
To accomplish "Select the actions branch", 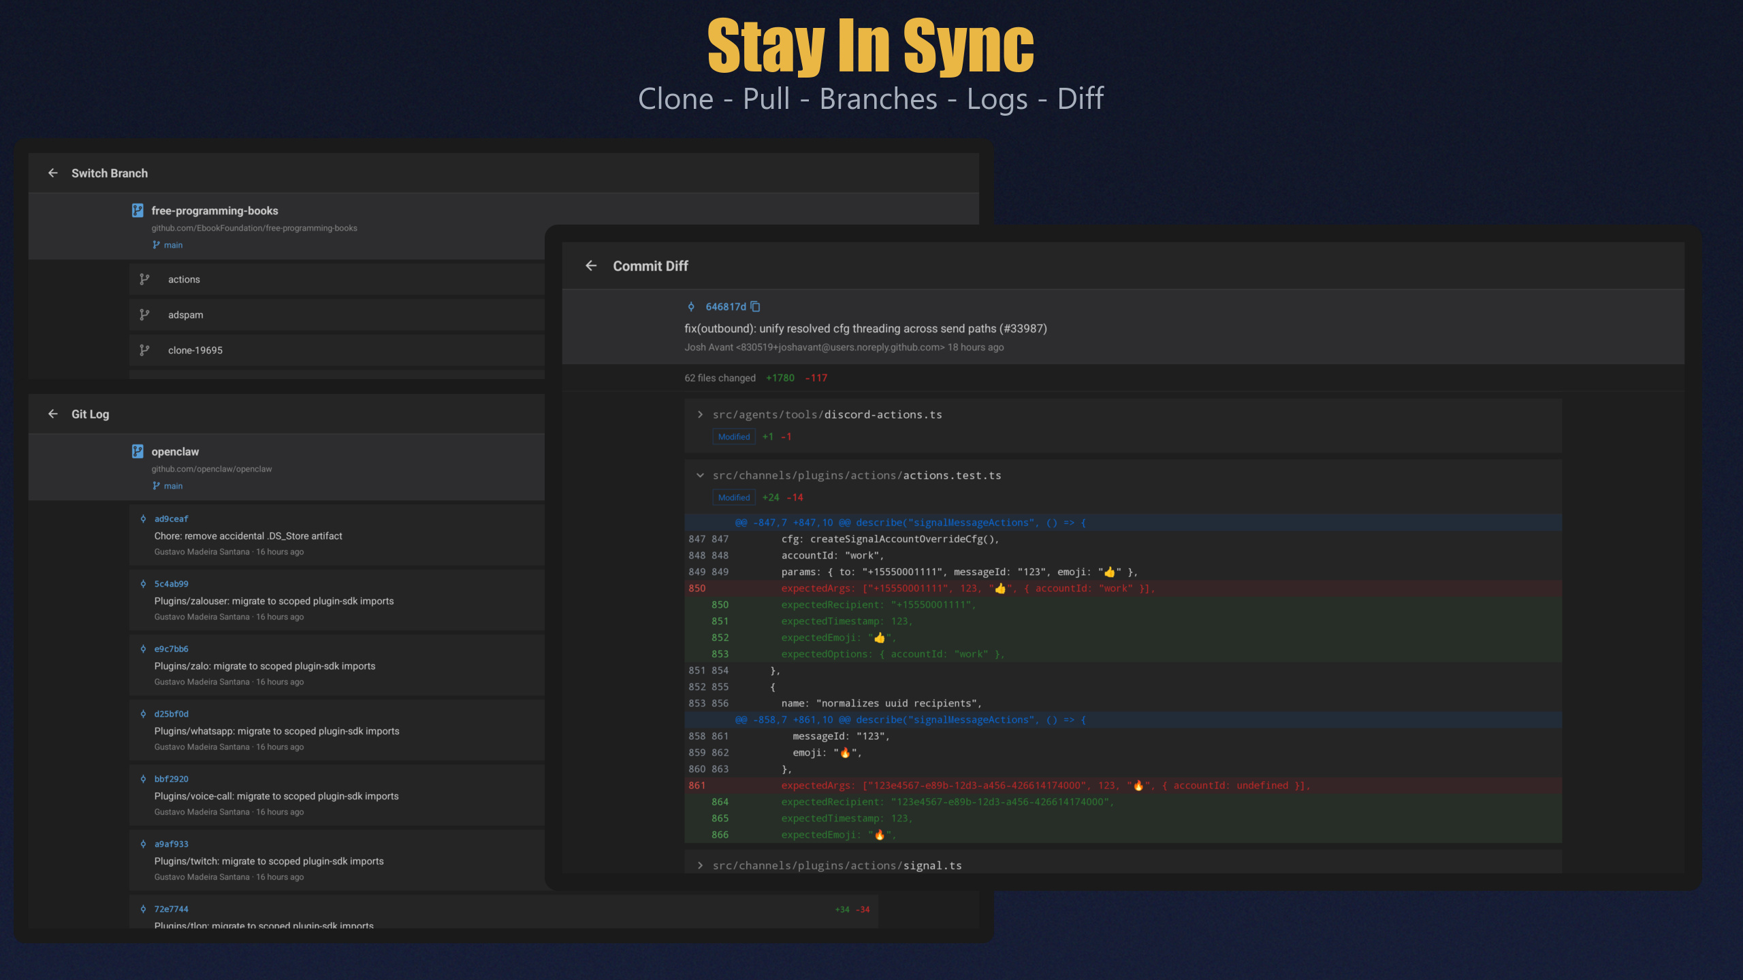I will pyautogui.click(x=184, y=279).
